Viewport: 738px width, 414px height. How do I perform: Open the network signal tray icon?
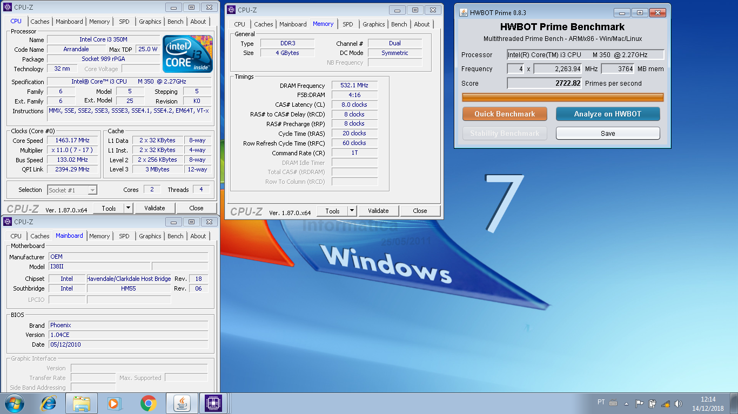(666, 403)
